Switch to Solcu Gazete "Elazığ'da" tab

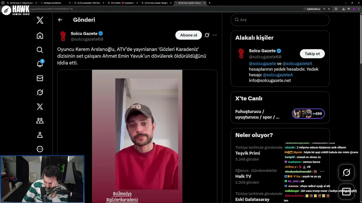click(156, 3)
